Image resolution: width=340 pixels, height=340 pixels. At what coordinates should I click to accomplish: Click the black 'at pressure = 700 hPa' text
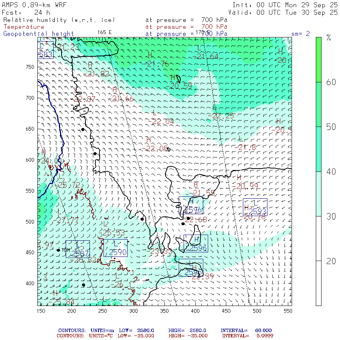[186, 20]
